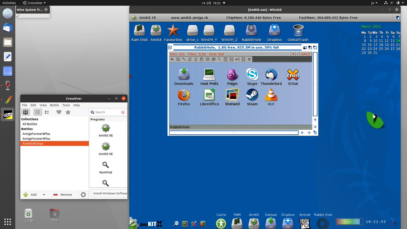Image resolution: width=407 pixels, height=229 pixels.
Task: Click the magnifier icon in AmiKit bottom bar
Action: (x=176, y=224)
